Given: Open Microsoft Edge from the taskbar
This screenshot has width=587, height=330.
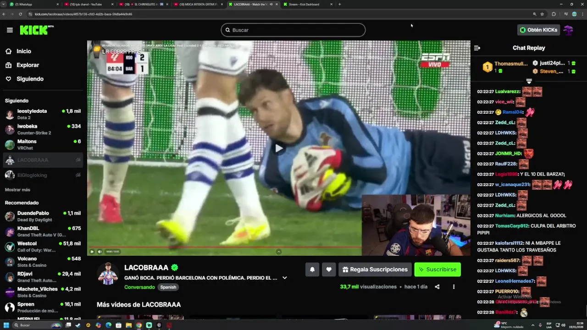Looking at the screenshot, I should tap(108, 325).
